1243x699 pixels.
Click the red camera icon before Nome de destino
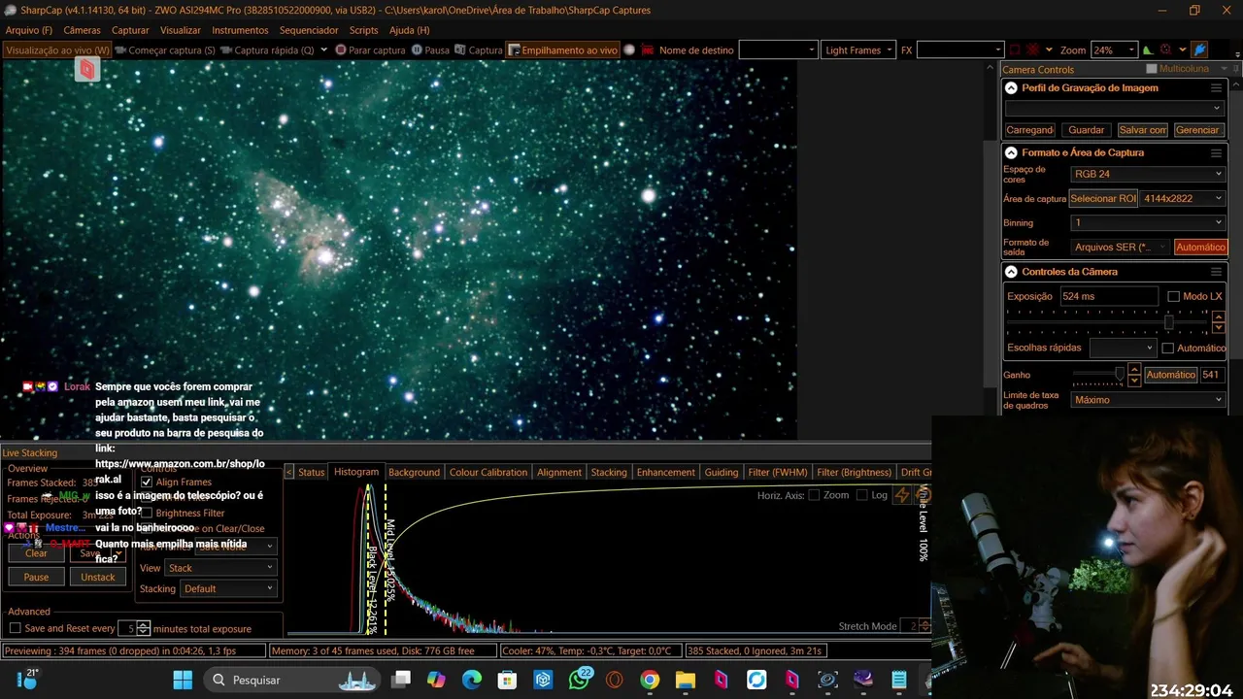(645, 50)
